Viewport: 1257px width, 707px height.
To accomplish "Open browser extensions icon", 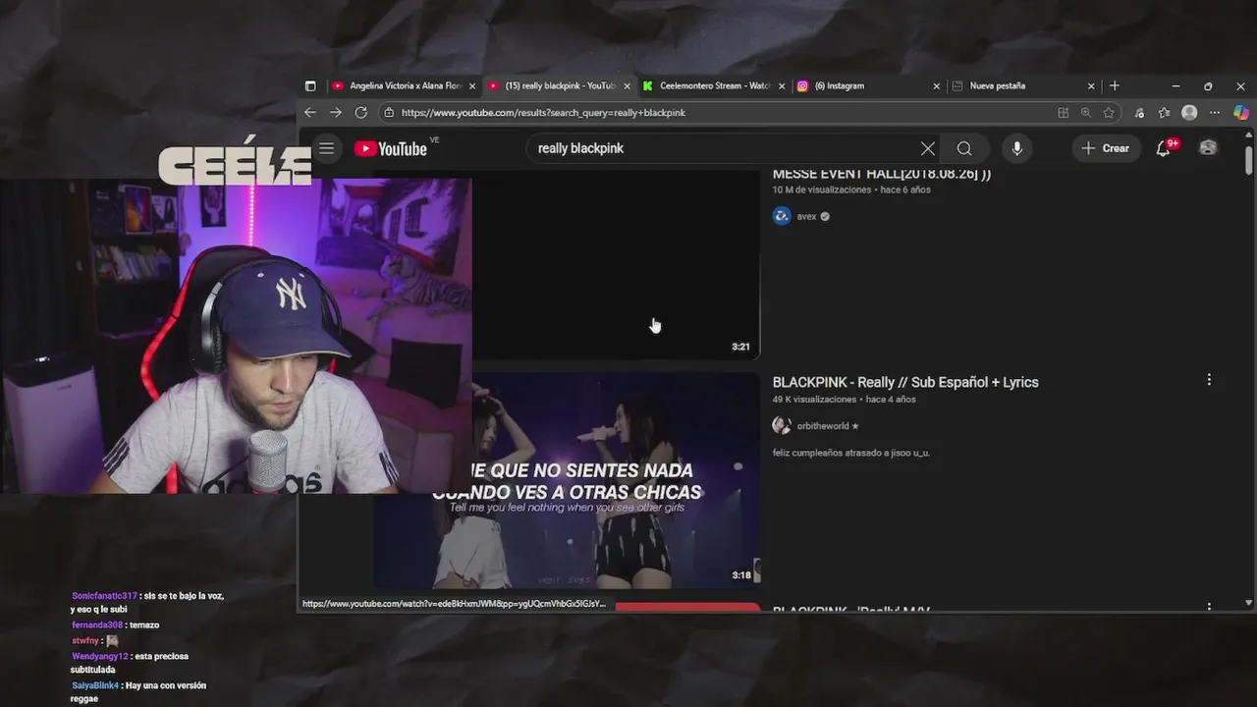I will click(x=1139, y=113).
